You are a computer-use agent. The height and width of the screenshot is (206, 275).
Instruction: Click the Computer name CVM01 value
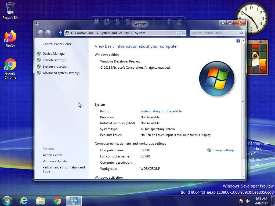click(x=145, y=150)
